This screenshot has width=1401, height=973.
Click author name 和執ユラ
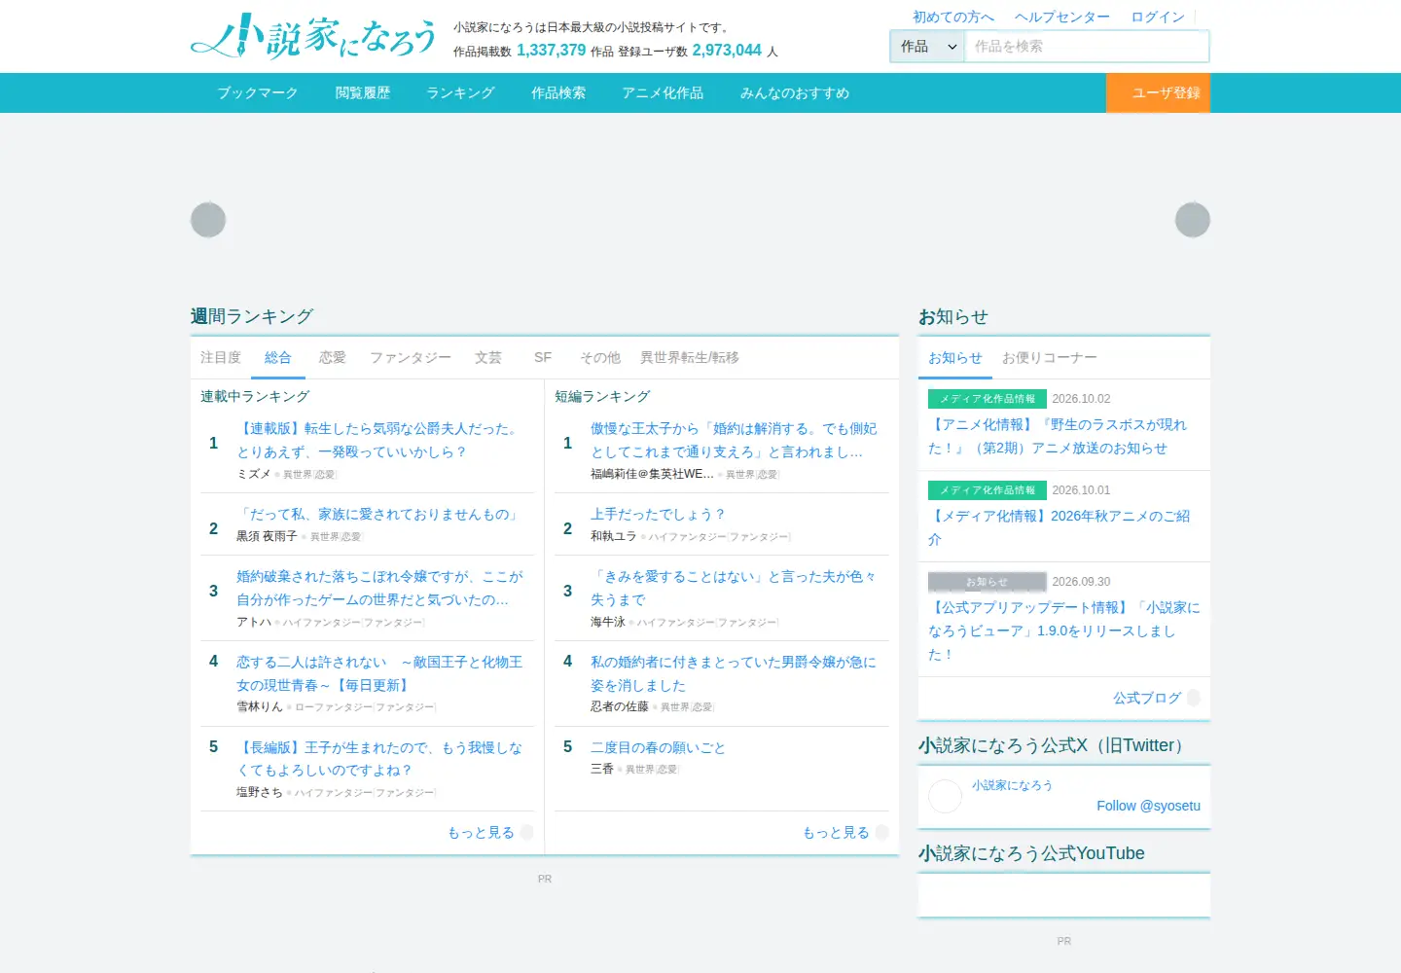614,536
